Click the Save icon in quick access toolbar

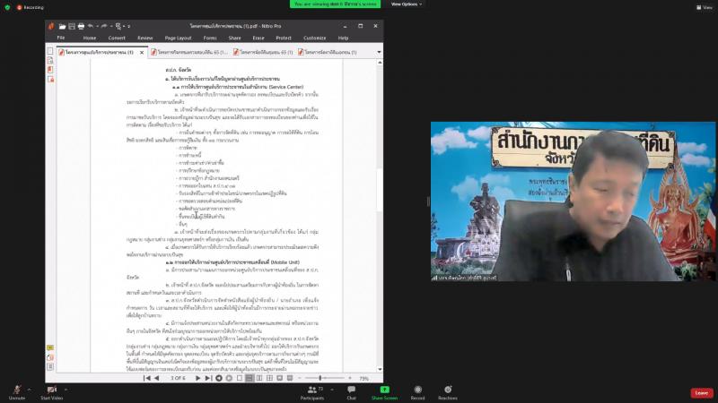click(72, 27)
